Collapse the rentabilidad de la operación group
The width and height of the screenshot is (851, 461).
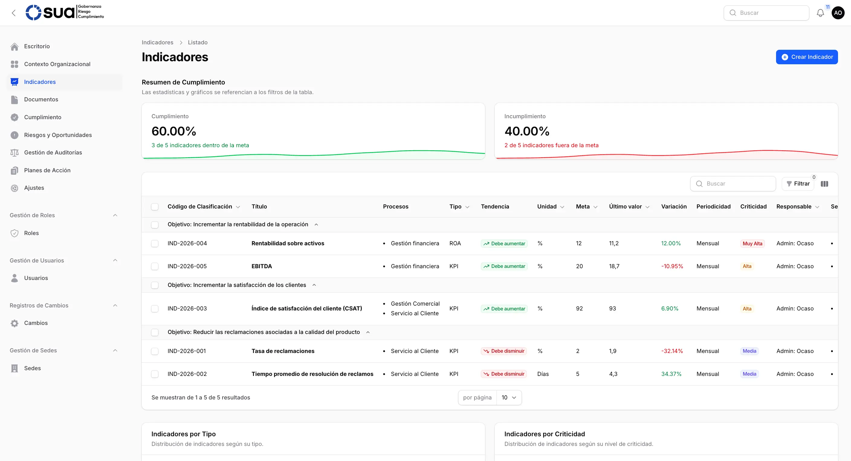(x=316, y=224)
